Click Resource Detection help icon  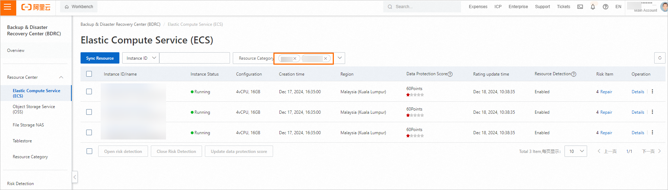tap(574, 74)
